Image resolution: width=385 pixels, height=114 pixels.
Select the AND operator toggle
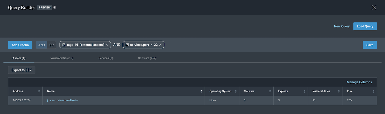click(42, 45)
